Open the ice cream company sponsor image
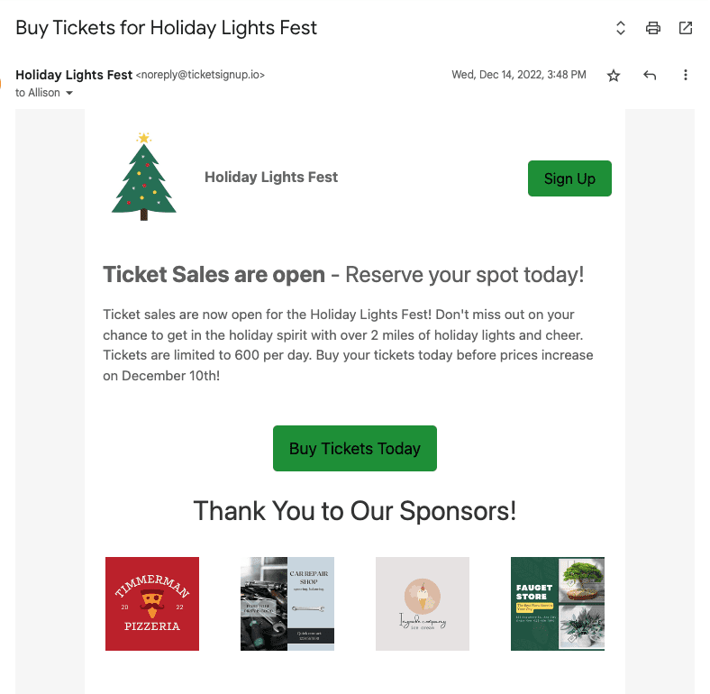The height and width of the screenshot is (694, 710). click(423, 604)
